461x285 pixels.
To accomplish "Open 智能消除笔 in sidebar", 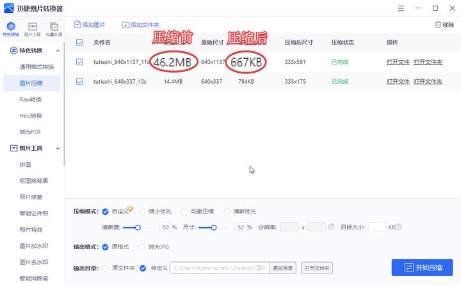I will (x=33, y=278).
